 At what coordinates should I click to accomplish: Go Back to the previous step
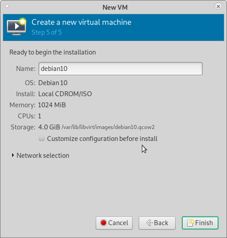point(157,223)
